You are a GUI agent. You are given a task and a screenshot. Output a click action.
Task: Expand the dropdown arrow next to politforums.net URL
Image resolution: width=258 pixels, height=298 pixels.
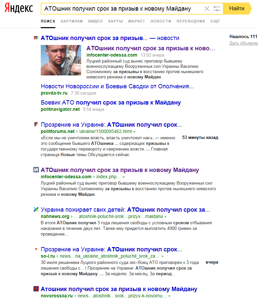click(x=134, y=132)
